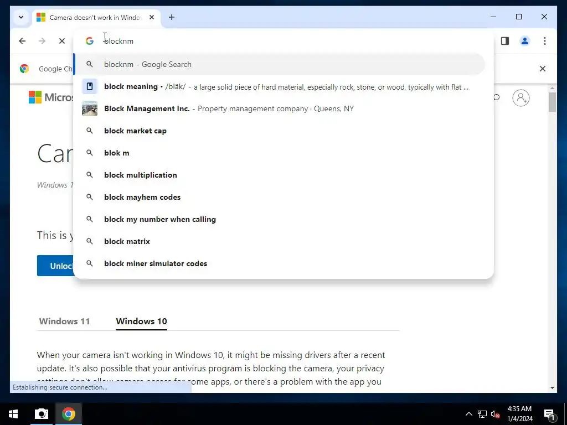Open the clock showing 4:35 AM

click(x=519, y=414)
